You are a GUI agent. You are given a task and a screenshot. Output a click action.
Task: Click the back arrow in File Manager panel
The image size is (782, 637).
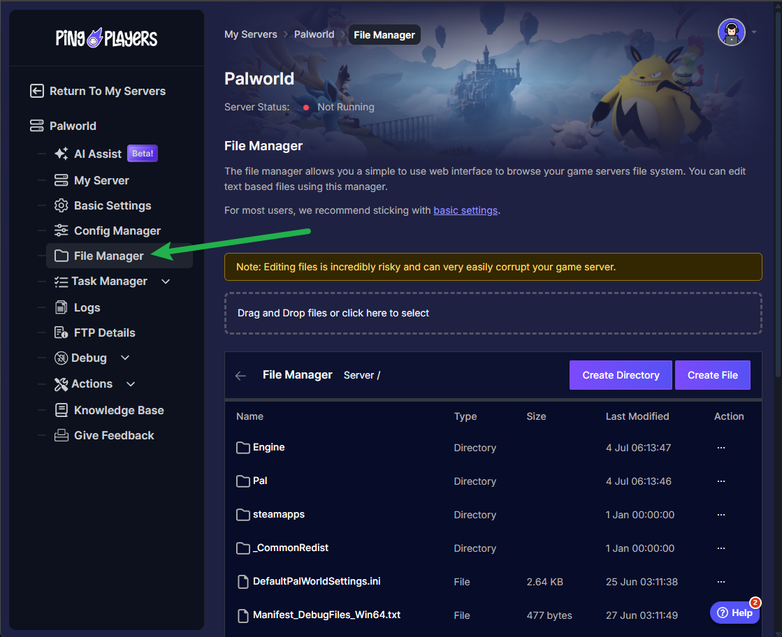[x=240, y=375]
